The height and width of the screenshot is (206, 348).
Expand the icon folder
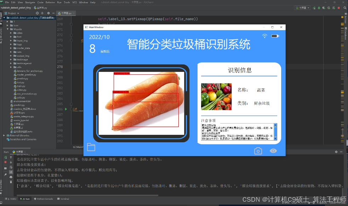(7, 25)
